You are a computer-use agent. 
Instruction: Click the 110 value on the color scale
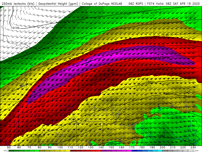[70, 147]
